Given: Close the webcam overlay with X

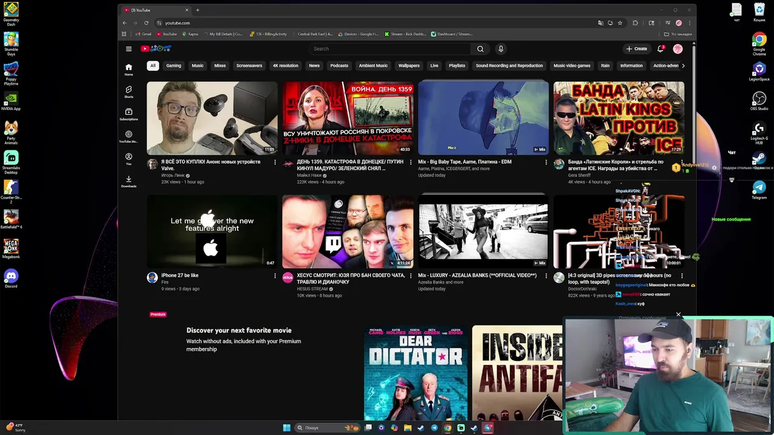Looking at the screenshot, I should (678, 315).
